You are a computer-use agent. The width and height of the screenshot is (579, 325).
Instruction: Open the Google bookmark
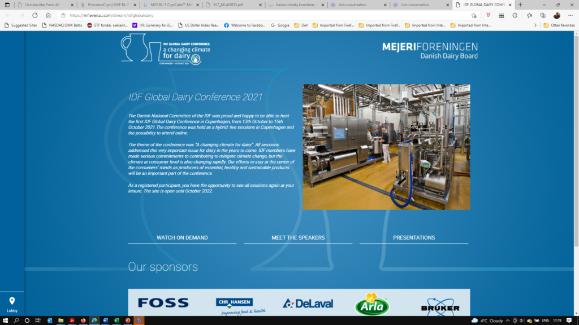pos(280,25)
